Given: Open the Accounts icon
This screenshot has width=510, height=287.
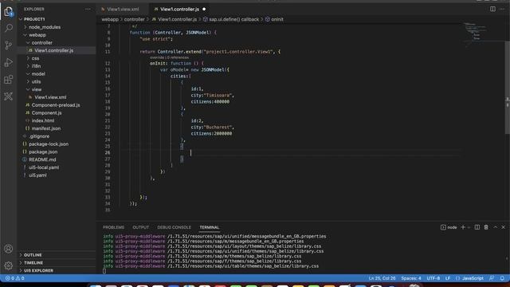Looking at the screenshot, I should [9, 249].
